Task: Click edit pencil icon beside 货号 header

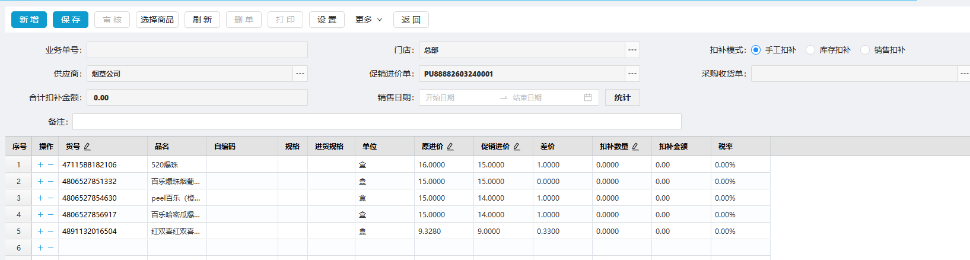Action: pos(87,147)
